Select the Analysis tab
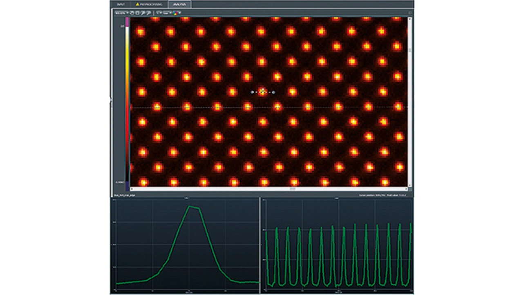This screenshot has height=295, width=523. tap(179, 4)
